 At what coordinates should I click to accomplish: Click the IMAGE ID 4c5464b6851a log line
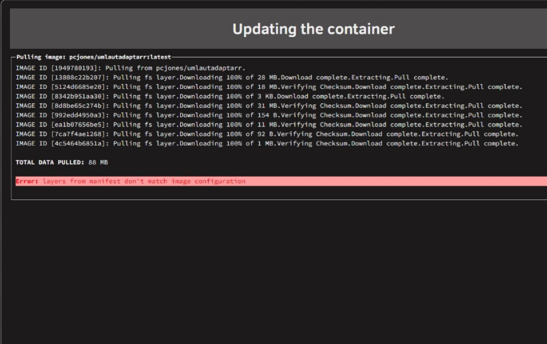click(267, 143)
